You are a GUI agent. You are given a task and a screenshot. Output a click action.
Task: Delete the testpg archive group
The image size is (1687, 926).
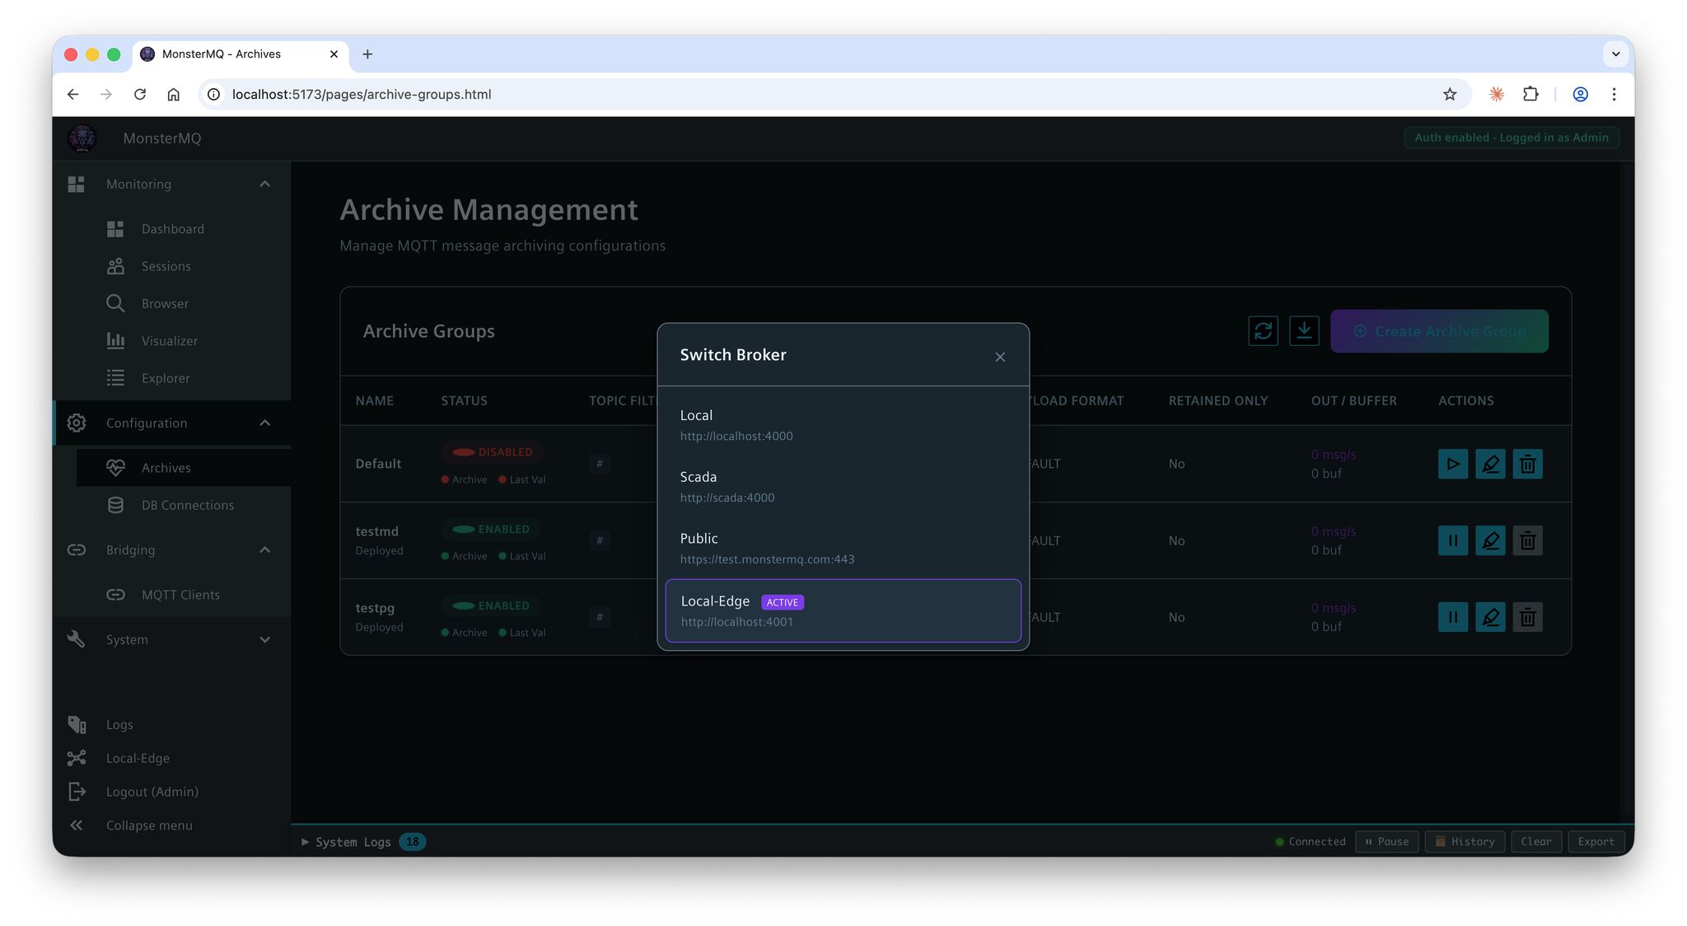[x=1527, y=617]
